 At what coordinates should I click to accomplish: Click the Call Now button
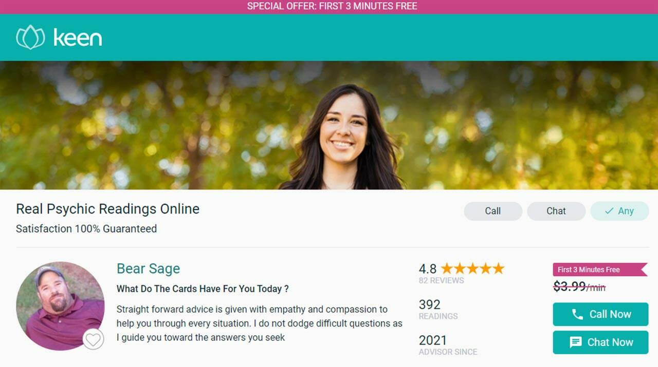(x=600, y=315)
